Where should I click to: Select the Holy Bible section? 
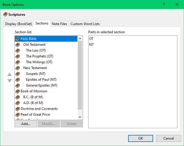pyautogui.click(x=46, y=39)
